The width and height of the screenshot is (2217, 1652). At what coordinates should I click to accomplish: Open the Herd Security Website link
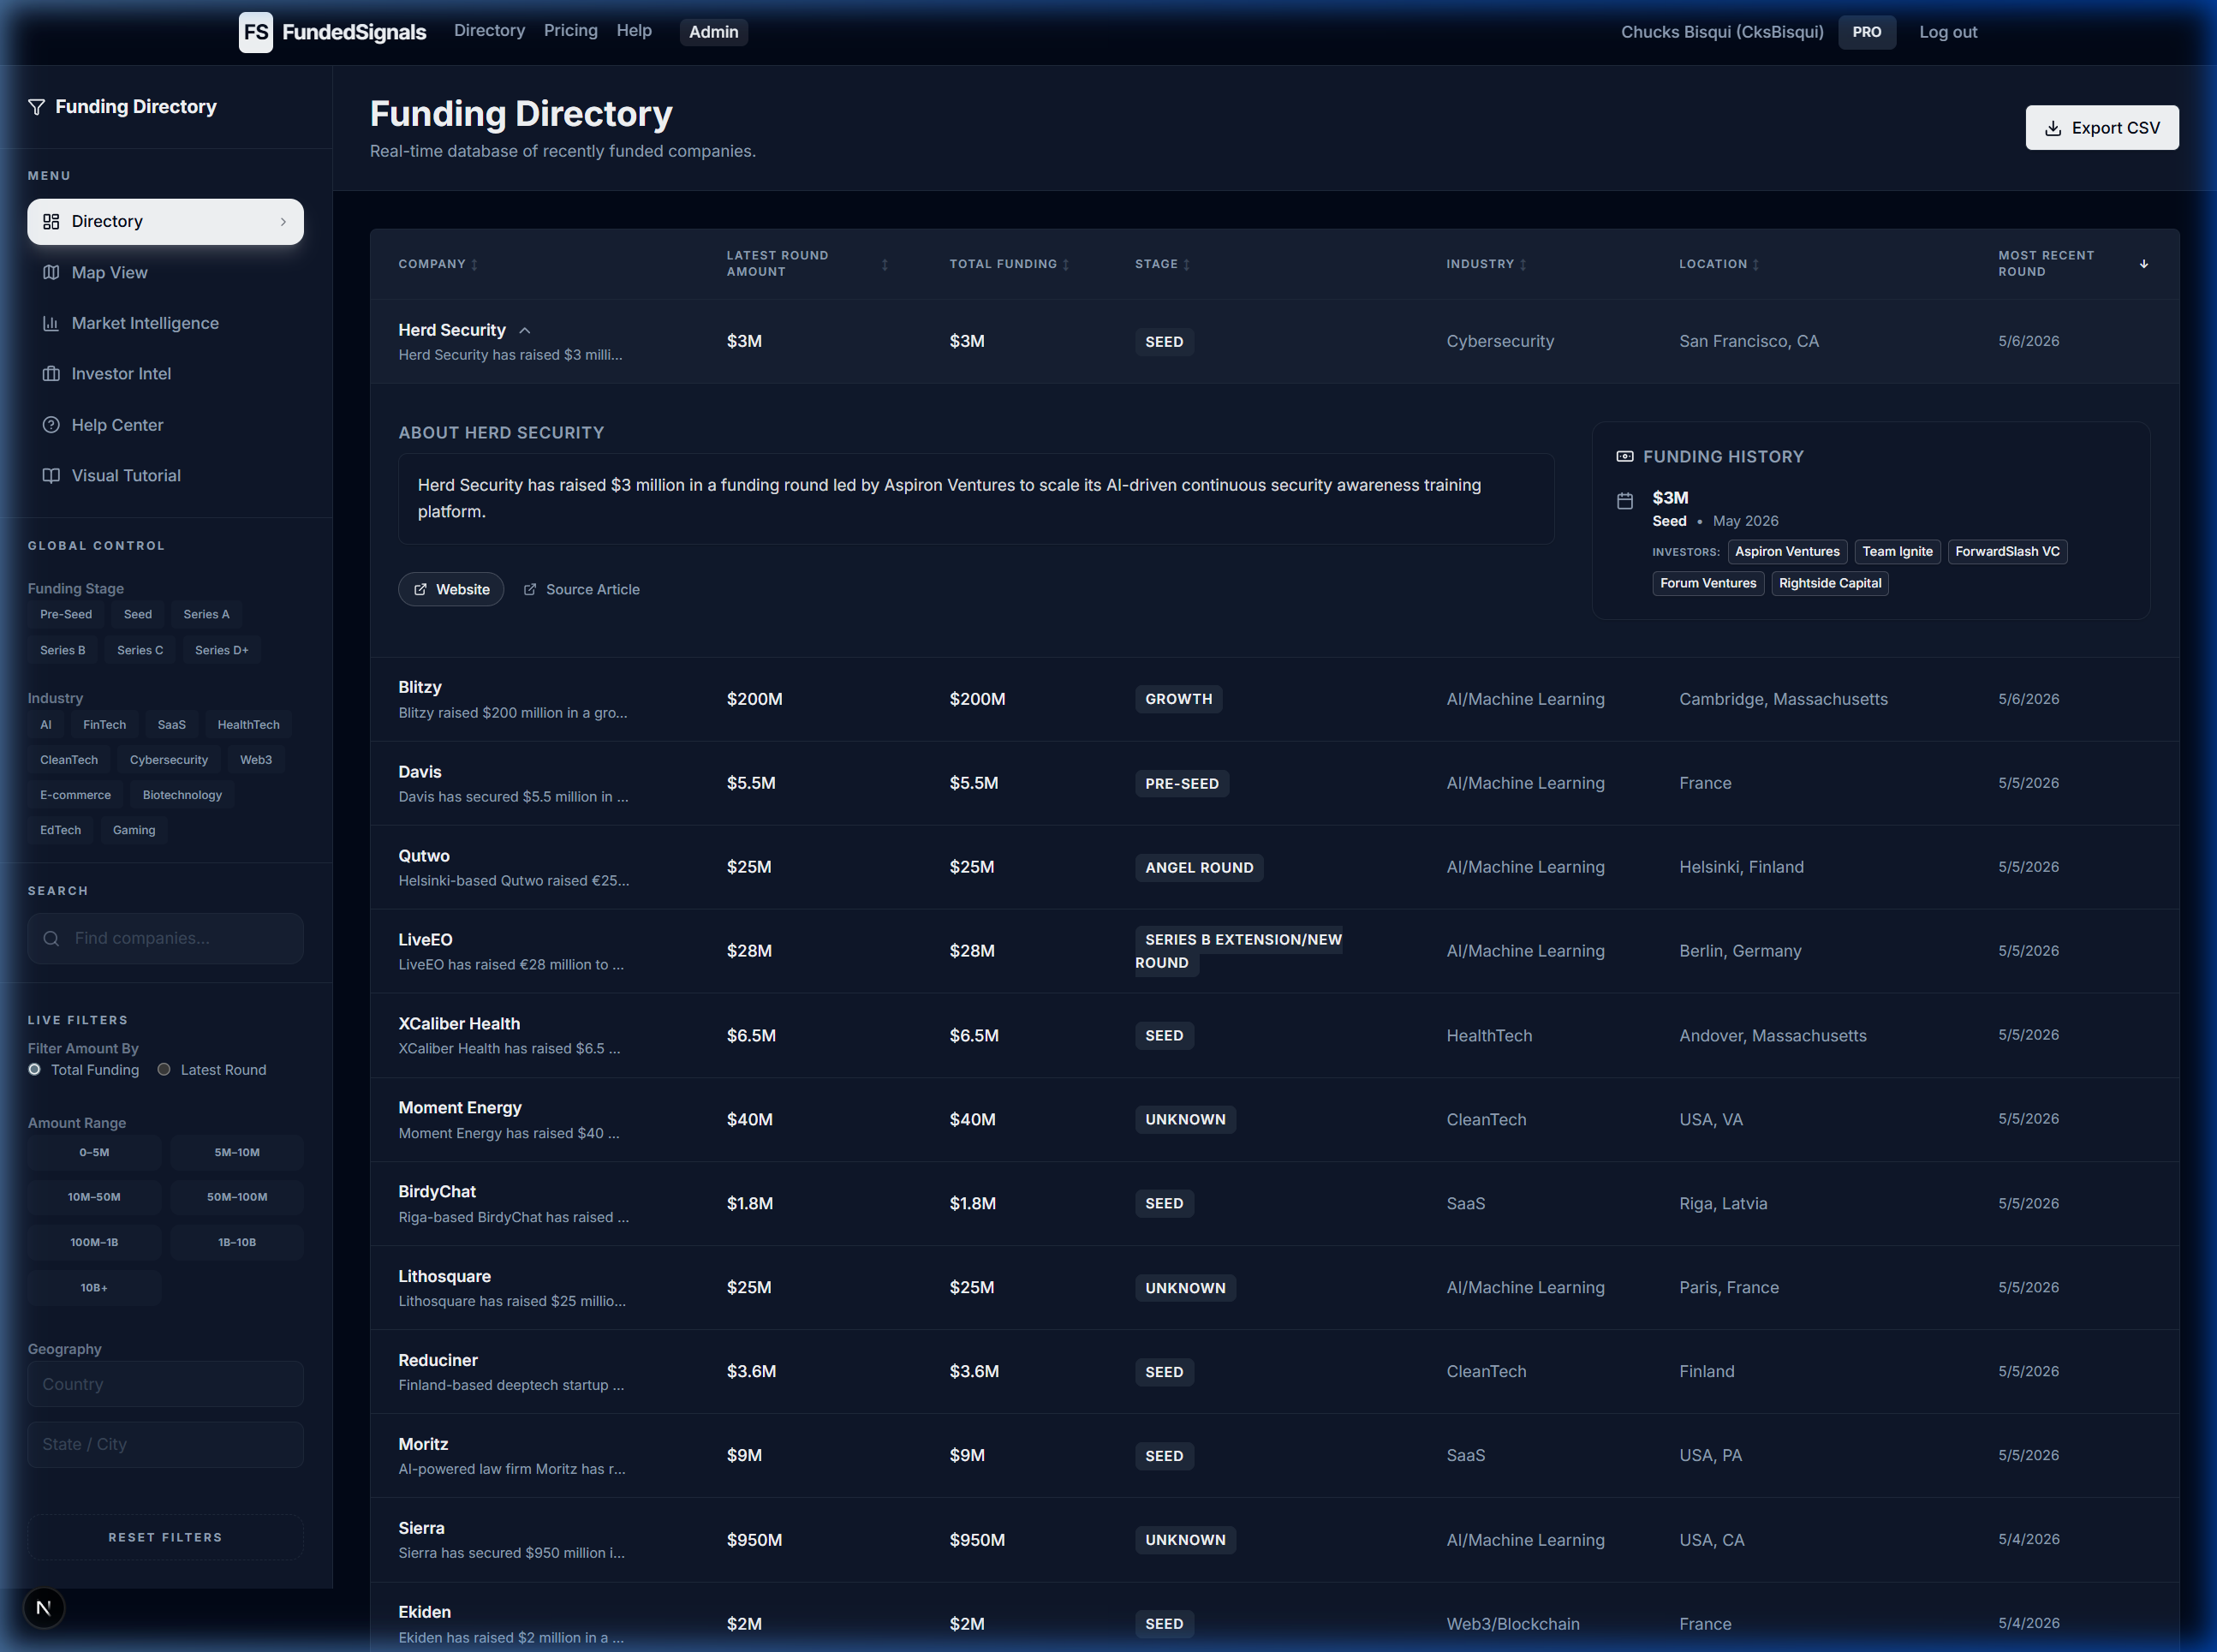(451, 589)
